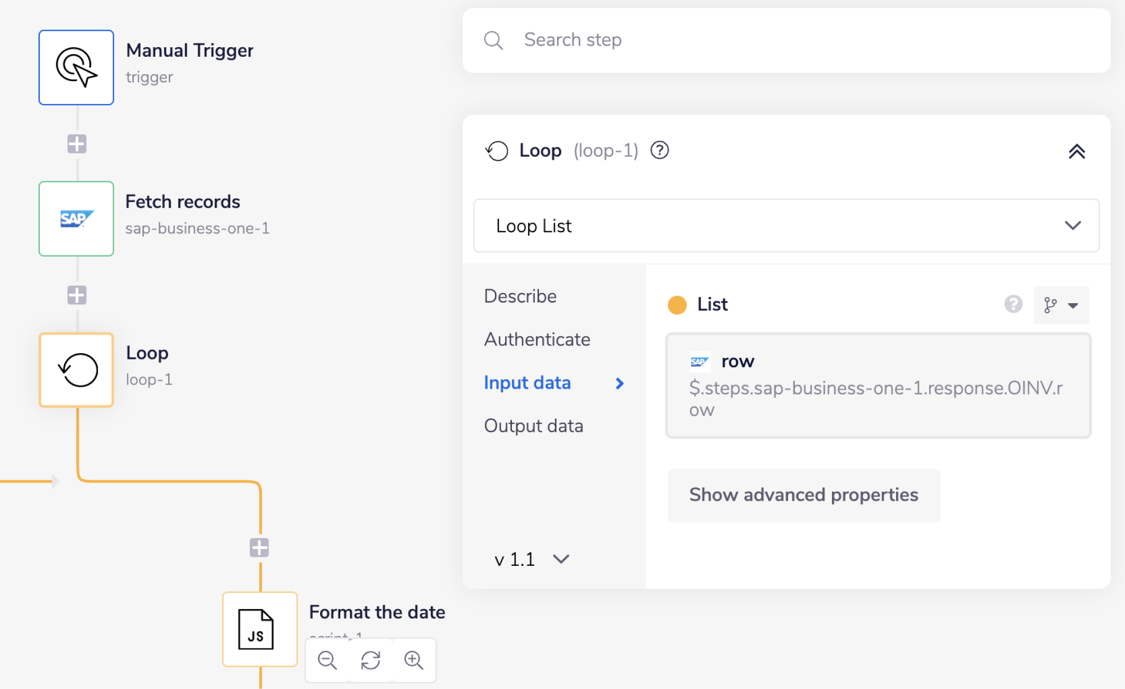Open help for the Loop connector
The image size is (1125, 689).
[x=659, y=150]
